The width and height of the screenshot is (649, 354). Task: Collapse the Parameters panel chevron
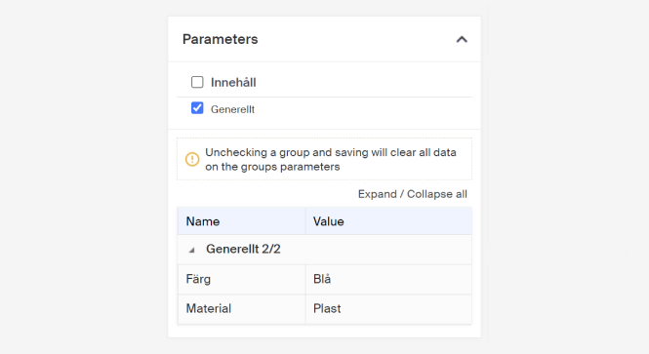pos(462,39)
